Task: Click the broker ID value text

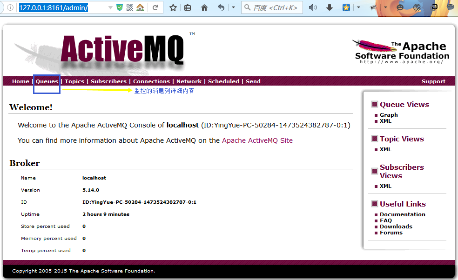Action: pos(139,202)
